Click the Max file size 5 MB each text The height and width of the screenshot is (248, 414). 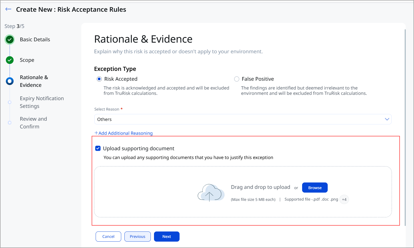coord(253,200)
